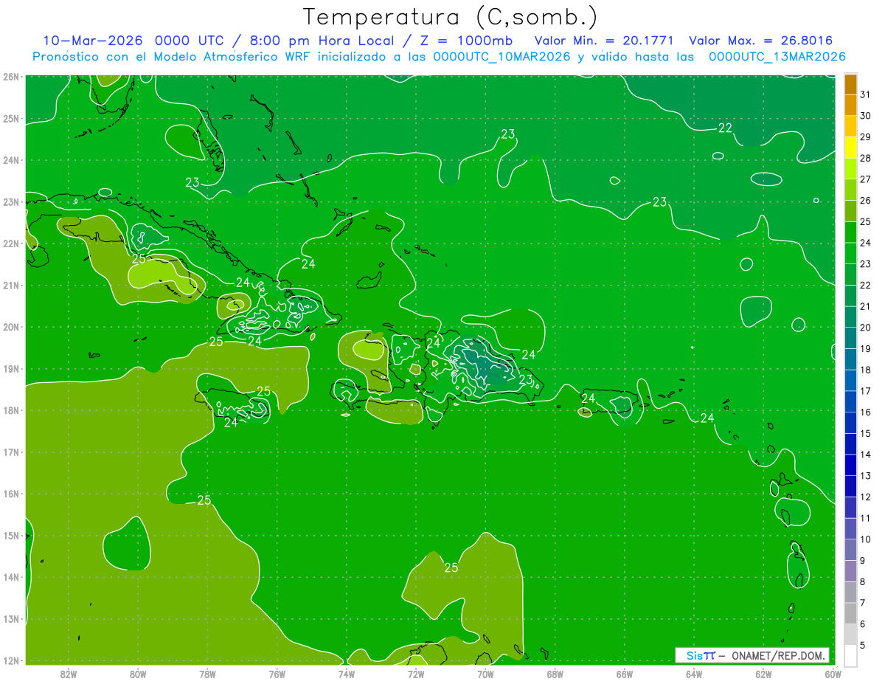The height and width of the screenshot is (684, 885).
Task: Click the "24N" latitude label
Action: [11, 160]
